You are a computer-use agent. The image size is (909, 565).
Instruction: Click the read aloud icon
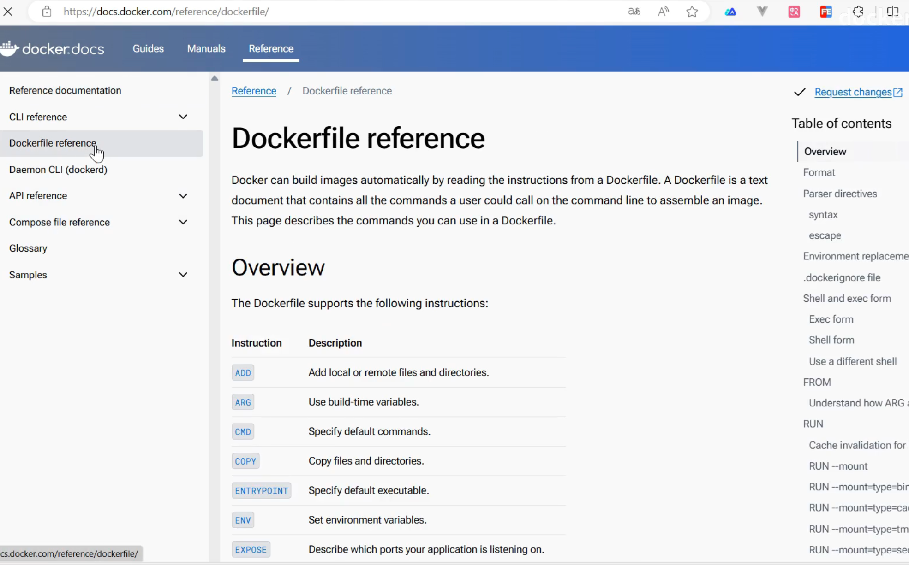(663, 12)
